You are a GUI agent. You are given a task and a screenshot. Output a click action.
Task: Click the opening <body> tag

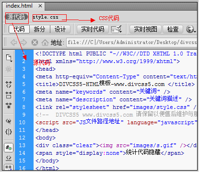click(x=46, y=138)
